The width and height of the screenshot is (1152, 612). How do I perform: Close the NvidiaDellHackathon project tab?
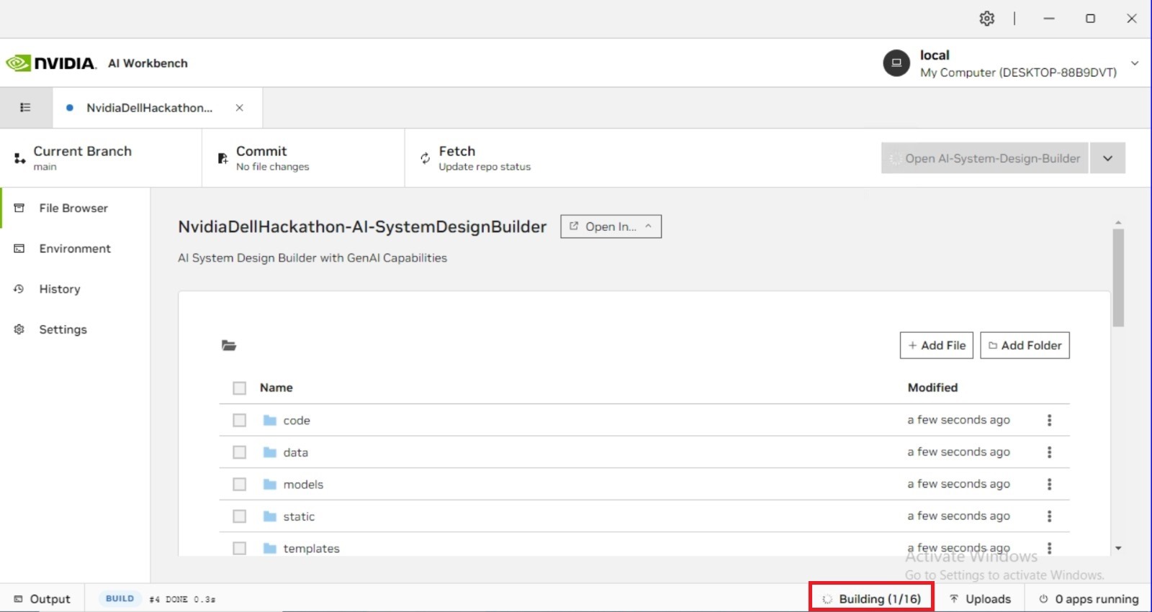pos(240,108)
